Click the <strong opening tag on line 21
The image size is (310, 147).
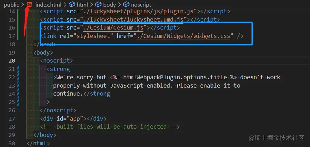pyautogui.click(x=58, y=69)
